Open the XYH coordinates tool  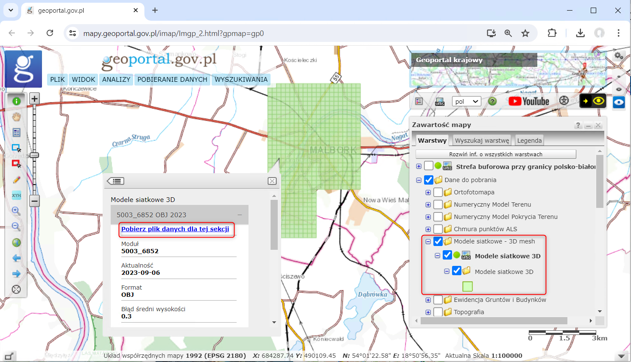pyautogui.click(x=17, y=195)
